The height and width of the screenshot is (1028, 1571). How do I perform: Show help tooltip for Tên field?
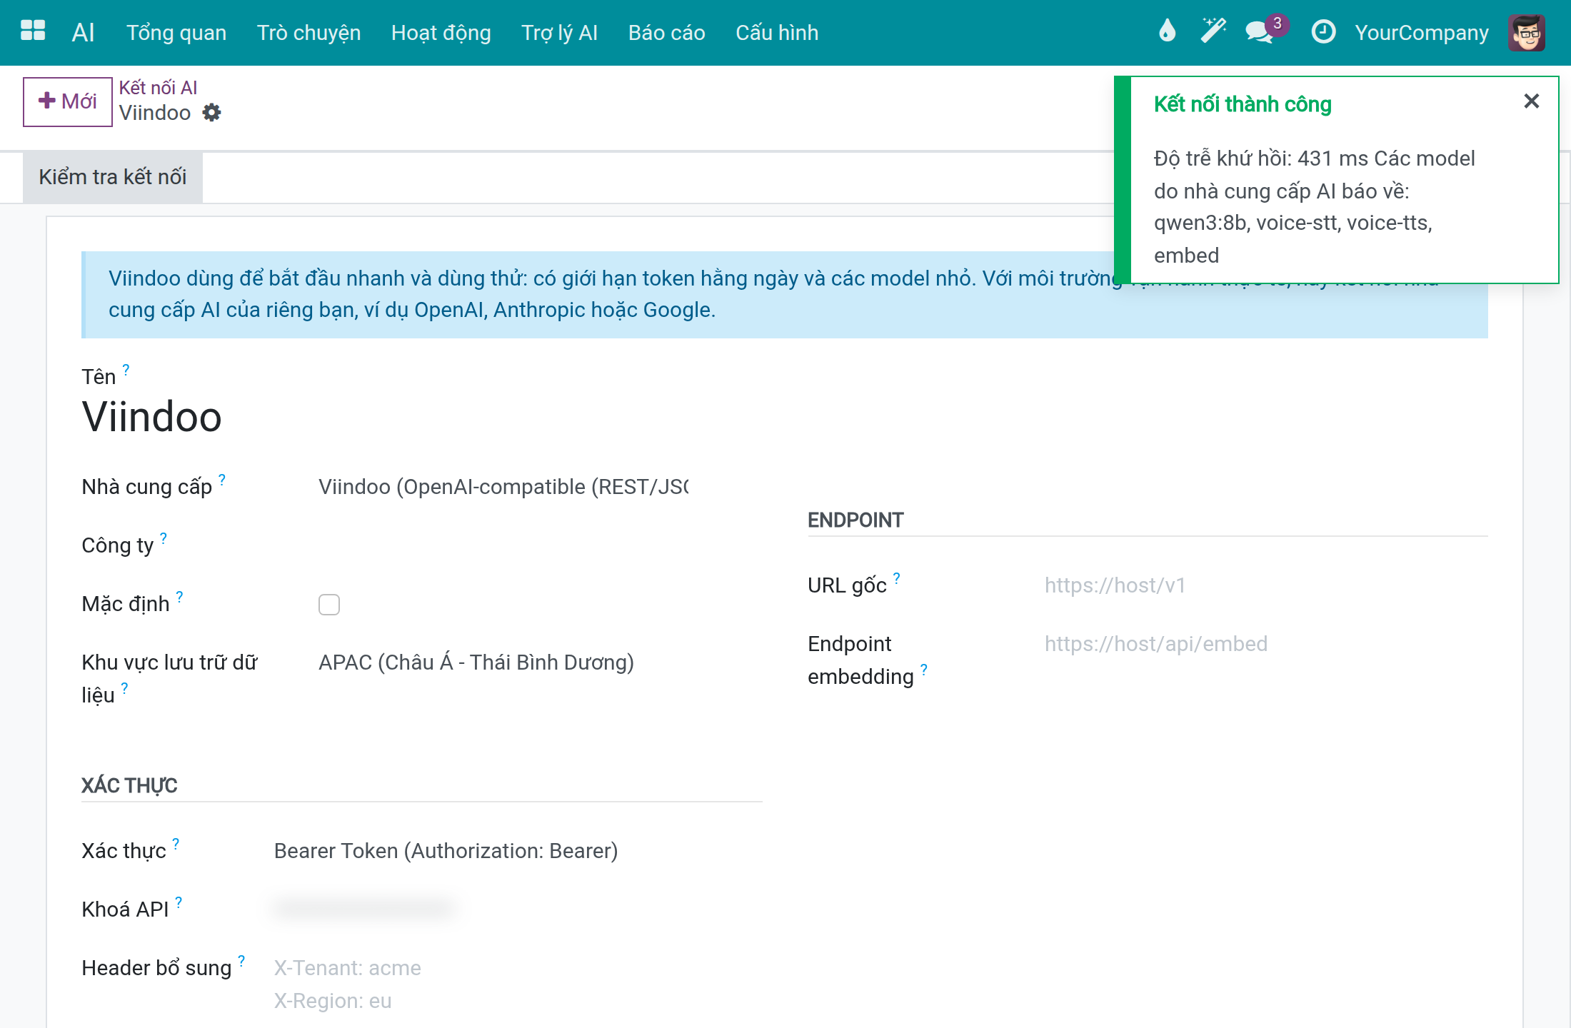click(x=126, y=369)
